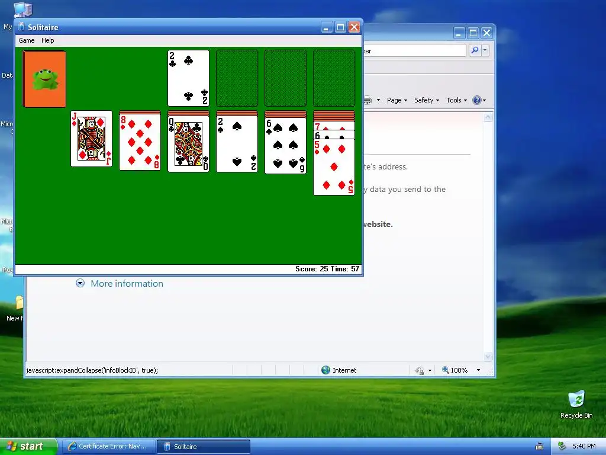This screenshot has height=455, width=606.
Task: Click the Internet Explorer scrollbar down arrow
Action: coord(488,356)
